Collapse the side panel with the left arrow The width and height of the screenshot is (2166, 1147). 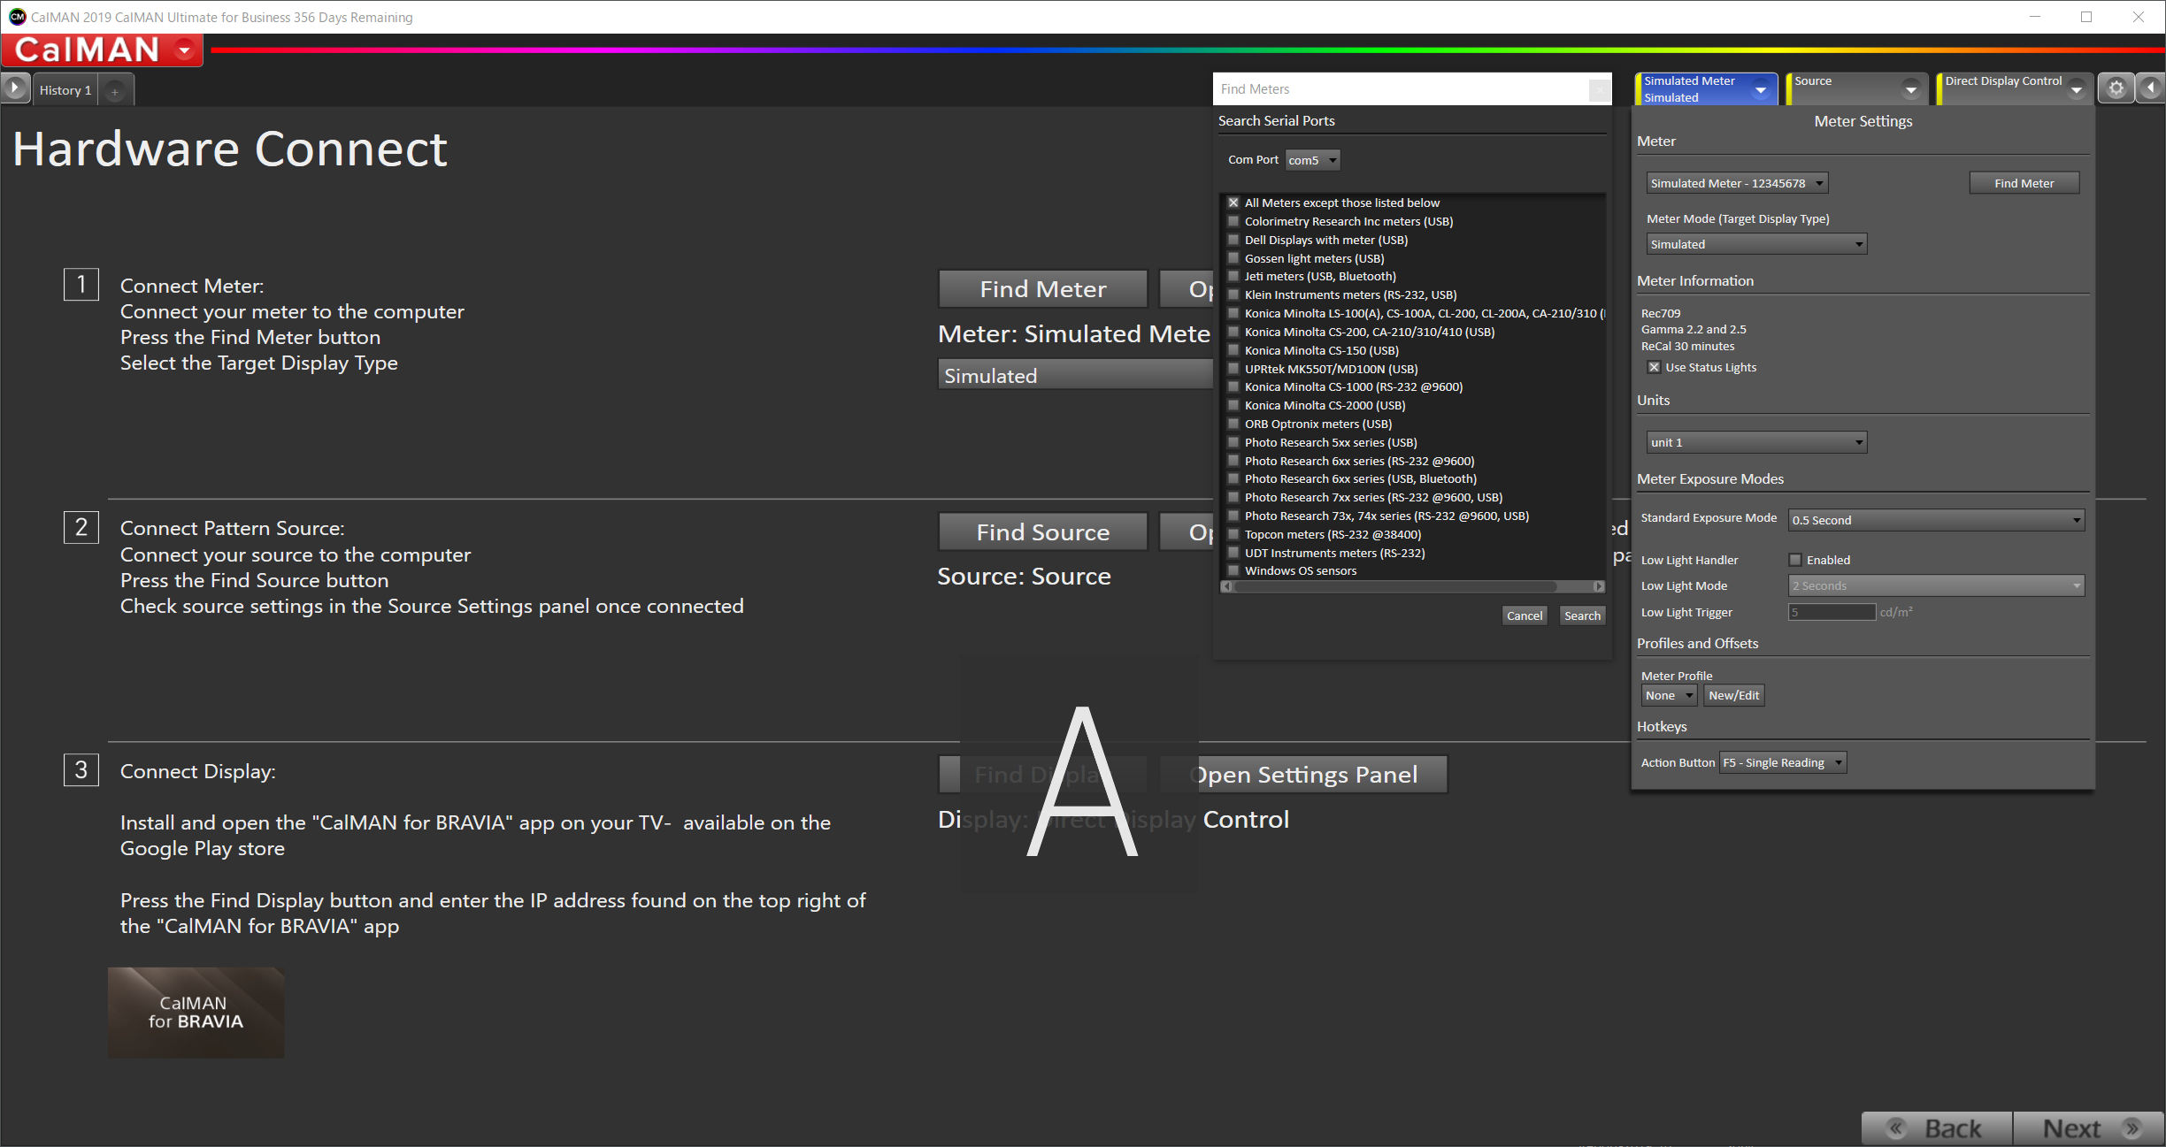click(x=2150, y=88)
